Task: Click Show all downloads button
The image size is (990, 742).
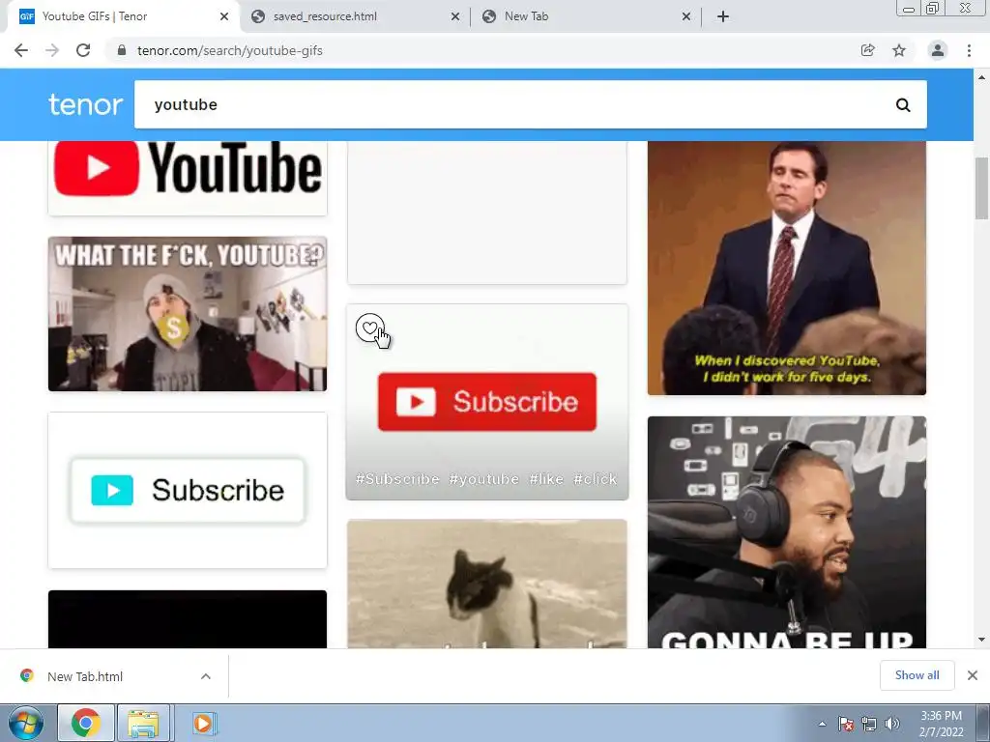Action: tap(917, 675)
